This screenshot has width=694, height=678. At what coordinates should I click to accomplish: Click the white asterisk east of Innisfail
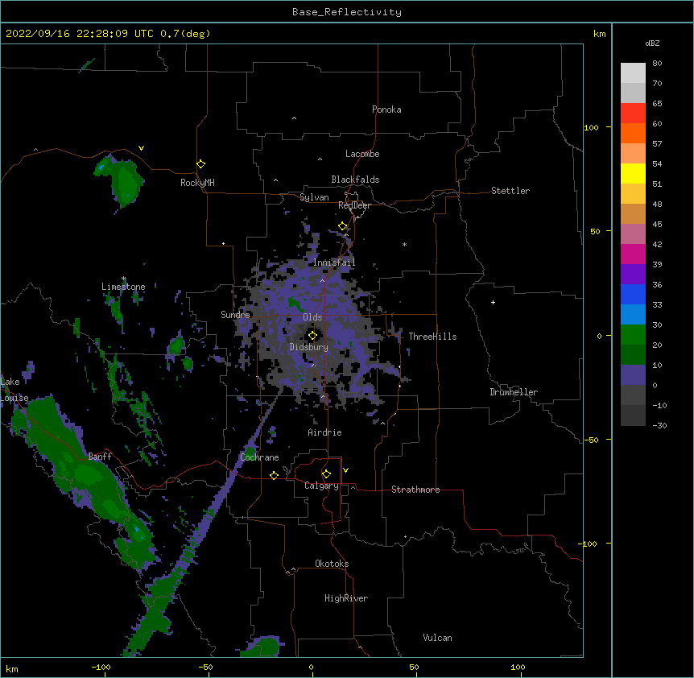click(404, 244)
